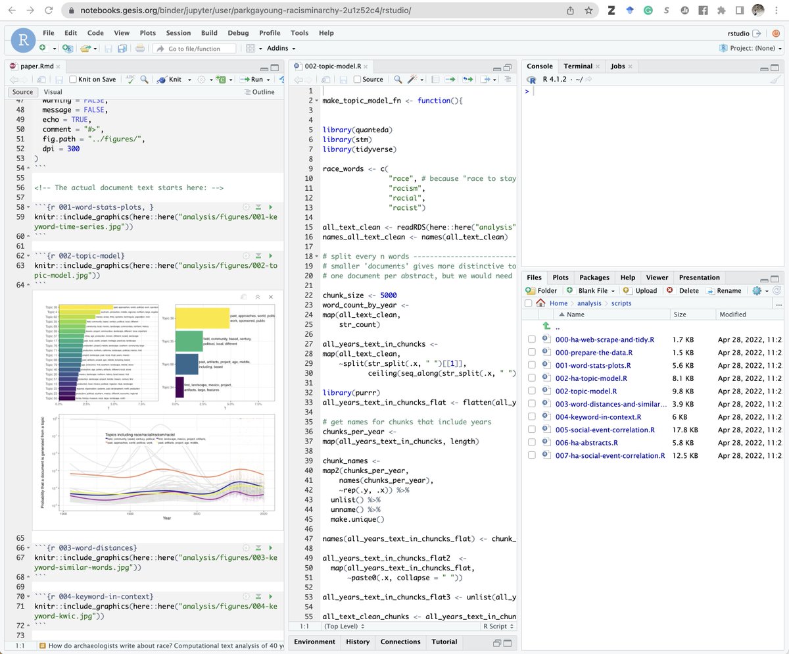Screen dimensions: 789x654
Task: Click the spell check ABC icon in paper.Rmd
Action: coord(131,79)
